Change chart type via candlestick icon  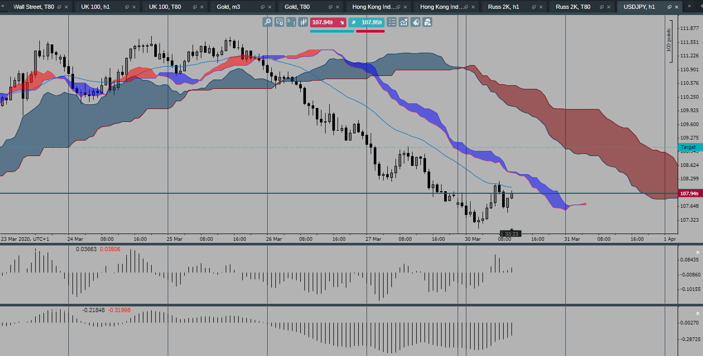303,22
